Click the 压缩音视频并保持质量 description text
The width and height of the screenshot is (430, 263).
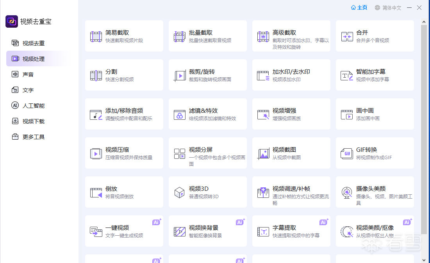129,158
